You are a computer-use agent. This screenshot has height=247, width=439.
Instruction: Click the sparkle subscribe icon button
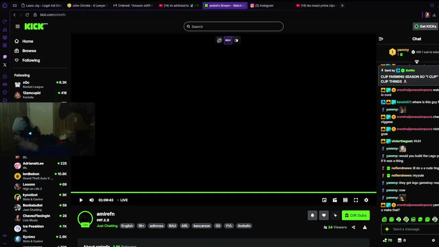(x=335, y=215)
